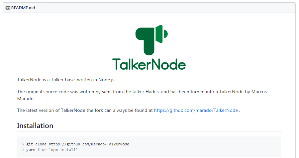Click the README.md book icon
This screenshot has height=158, width=299.
[8, 8]
